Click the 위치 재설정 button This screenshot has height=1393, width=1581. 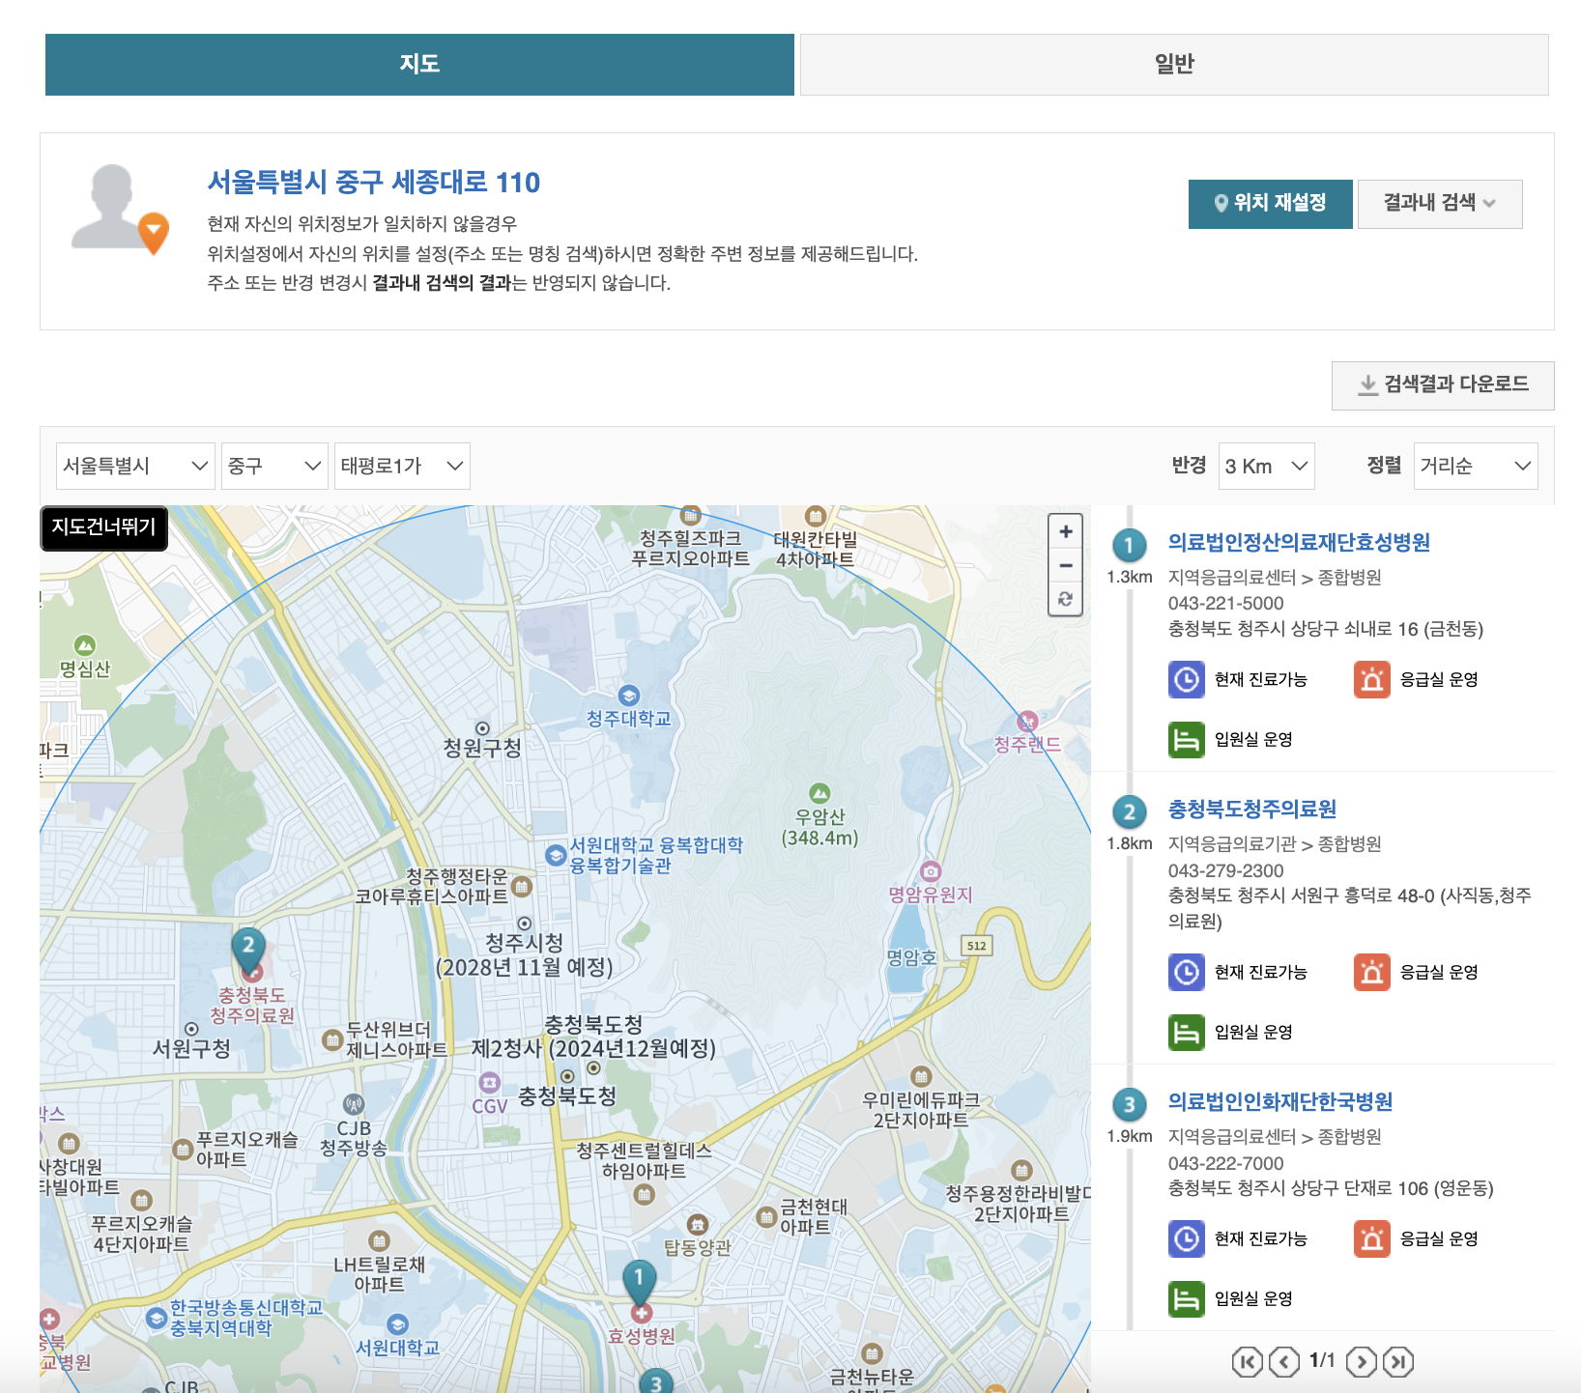coord(1270,203)
